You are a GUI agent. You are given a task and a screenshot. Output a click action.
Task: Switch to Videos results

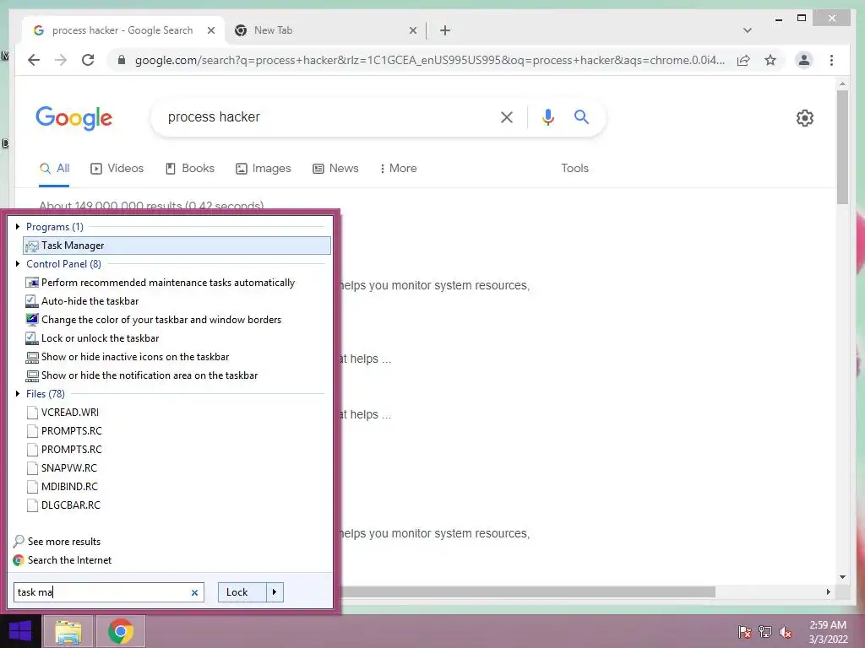117,169
